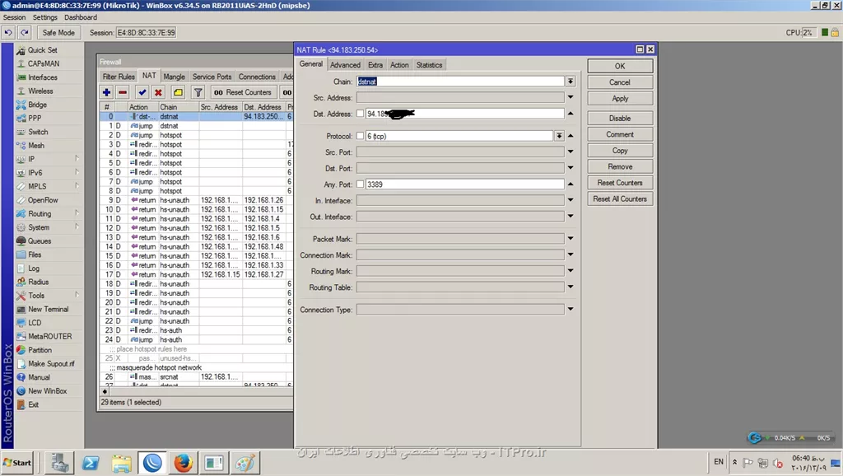This screenshot has height=476, width=843.
Task: Expand IP submenu in sidebar
Action: coord(49,159)
